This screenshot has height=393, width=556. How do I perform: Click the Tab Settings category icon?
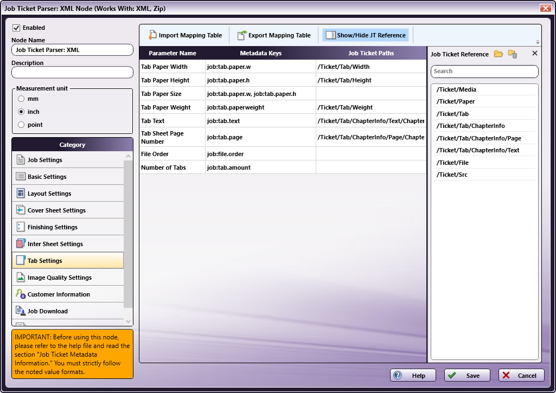[21, 261]
